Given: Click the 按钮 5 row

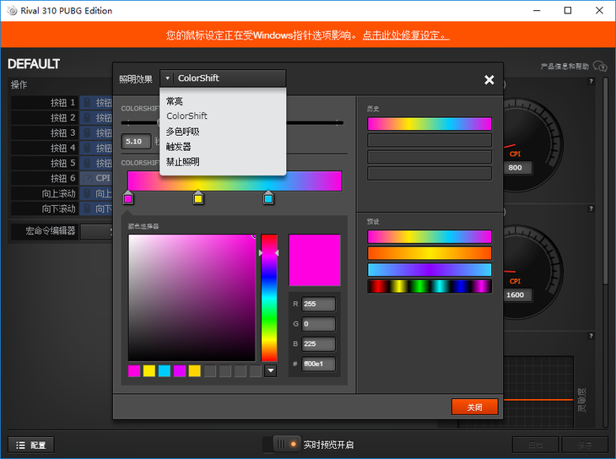Looking at the screenshot, I should click(62, 163).
